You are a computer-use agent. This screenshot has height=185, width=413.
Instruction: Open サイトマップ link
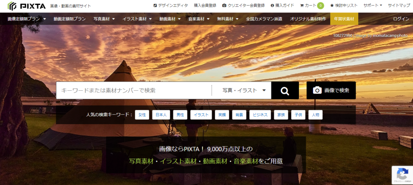399,6
